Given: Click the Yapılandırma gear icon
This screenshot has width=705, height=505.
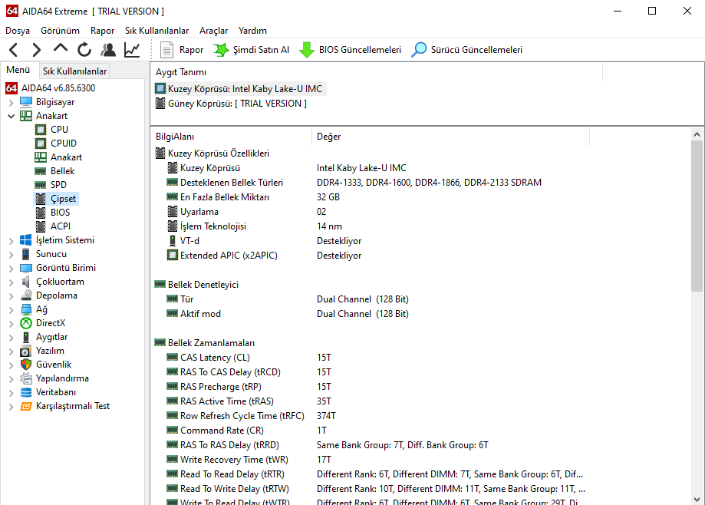Looking at the screenshot, I should [x=26, y=378].
